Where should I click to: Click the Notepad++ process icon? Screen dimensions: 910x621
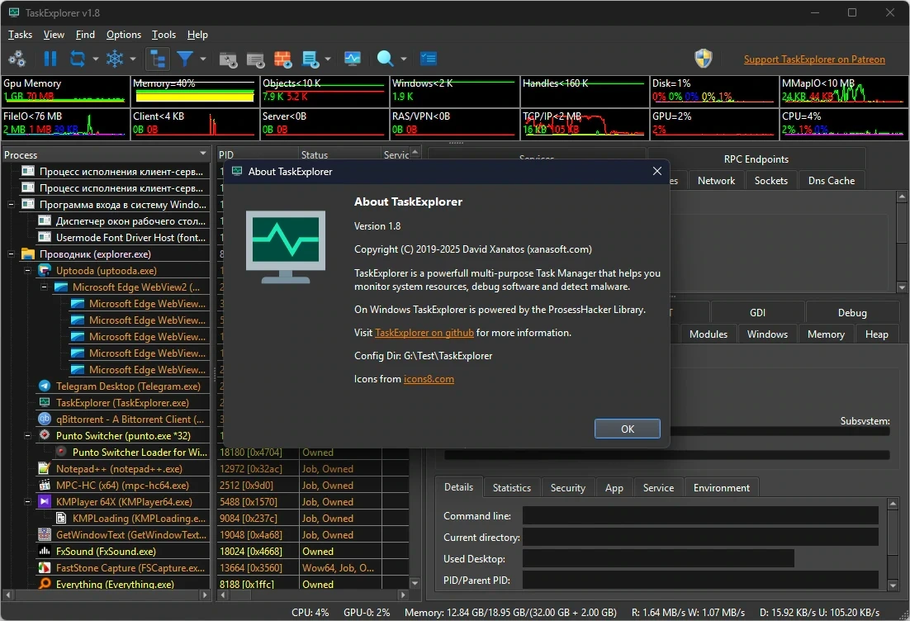(45, 468)
